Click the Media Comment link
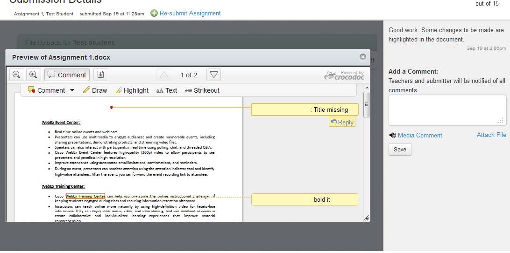The height and width of the screenshot is (253, 510). 420,135
